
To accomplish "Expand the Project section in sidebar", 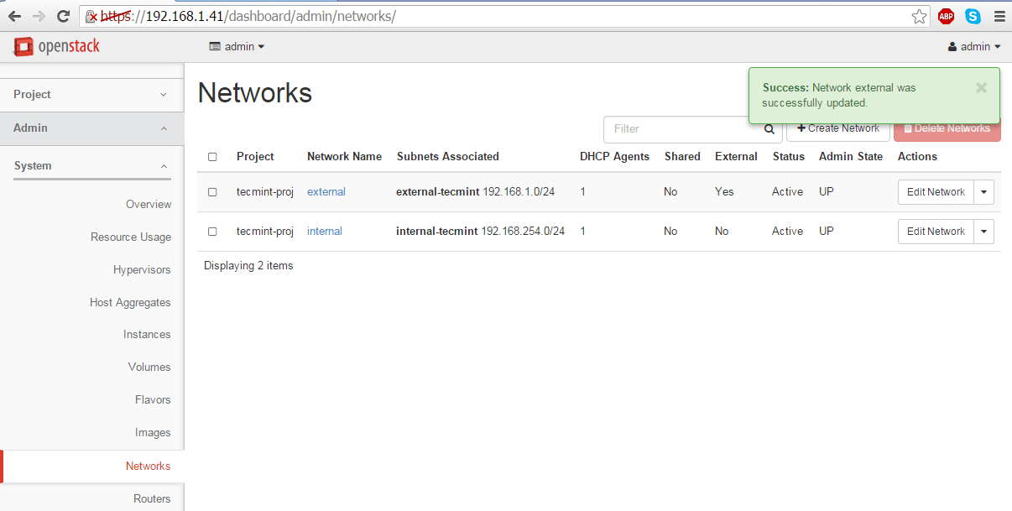I will 92,95.
